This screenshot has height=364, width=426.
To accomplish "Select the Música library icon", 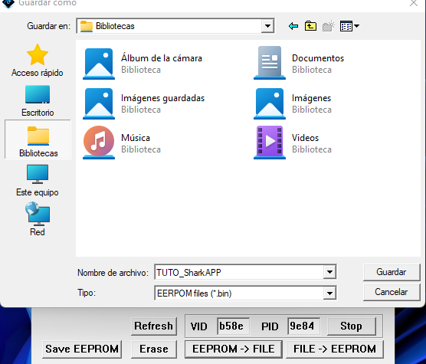I will (99, 142).
